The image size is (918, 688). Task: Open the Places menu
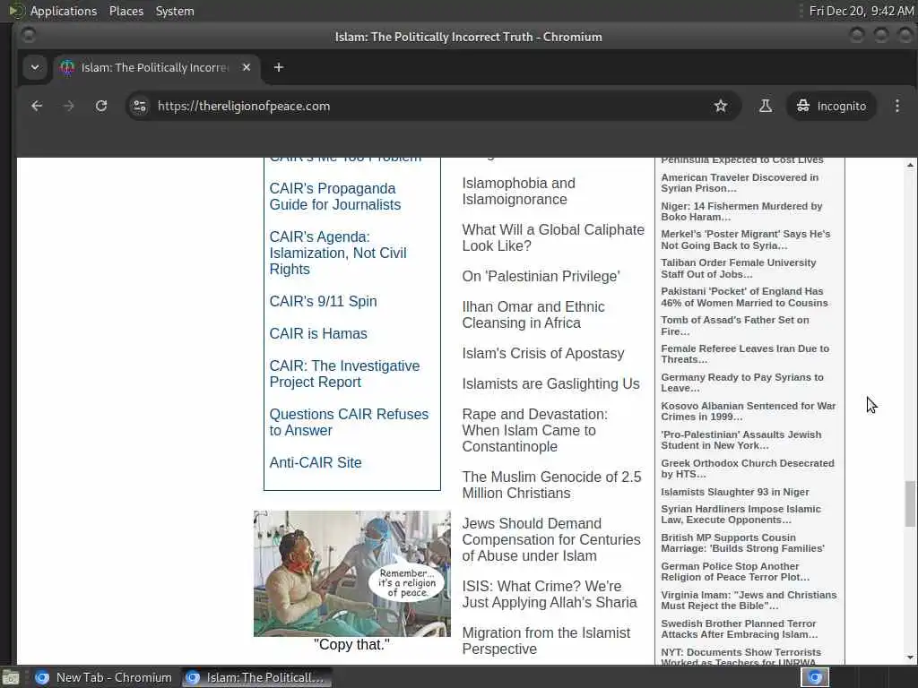(126, 11)
